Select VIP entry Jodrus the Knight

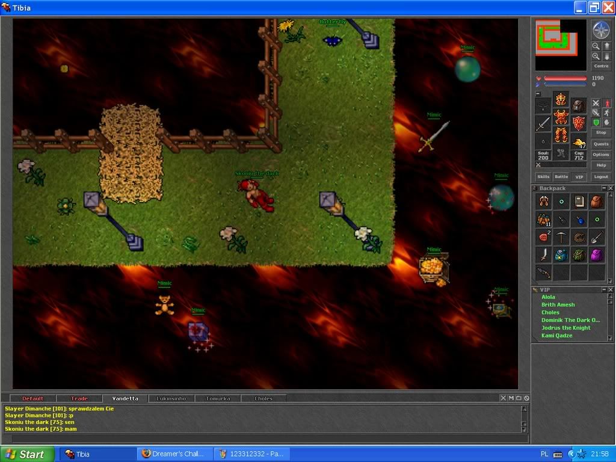click(565, 328)
